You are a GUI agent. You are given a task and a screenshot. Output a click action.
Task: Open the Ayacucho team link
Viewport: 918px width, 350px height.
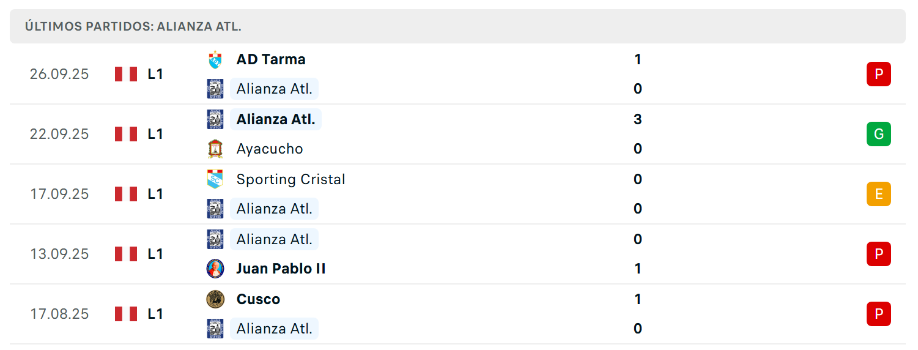(270, 149)
